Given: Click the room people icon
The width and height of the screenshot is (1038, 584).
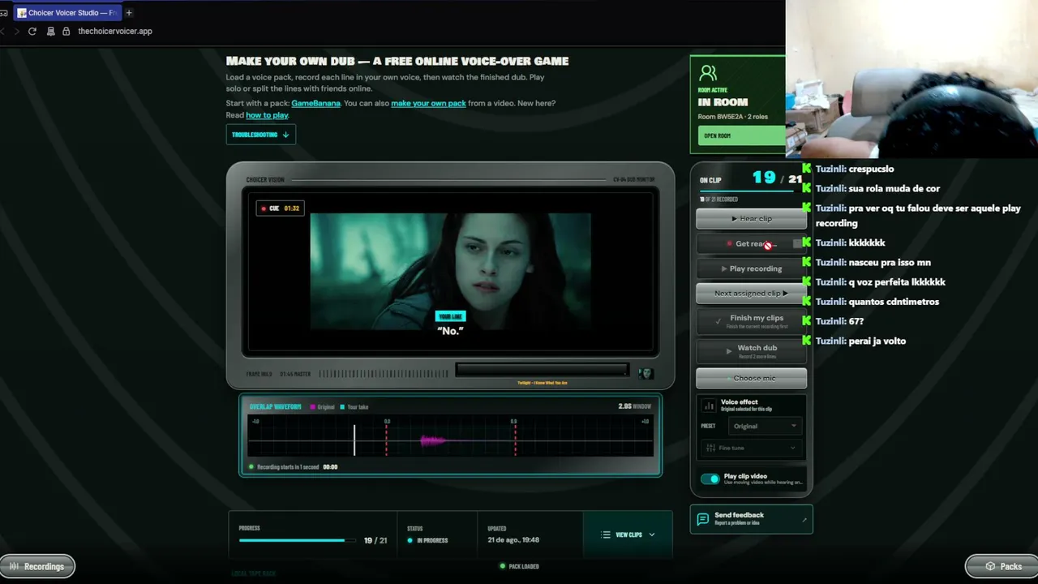Looking at the screenshot, I should [708, 74].
